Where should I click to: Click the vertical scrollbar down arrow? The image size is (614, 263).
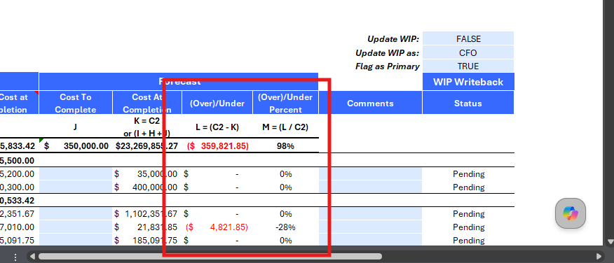pyautogui.click(x=610, y=241)
